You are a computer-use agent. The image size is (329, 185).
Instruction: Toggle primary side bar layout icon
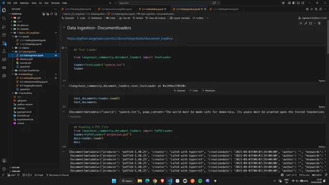294,3
